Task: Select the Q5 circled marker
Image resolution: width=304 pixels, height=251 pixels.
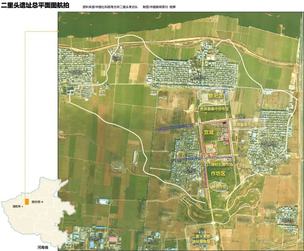Action: (x=229, y=160)
